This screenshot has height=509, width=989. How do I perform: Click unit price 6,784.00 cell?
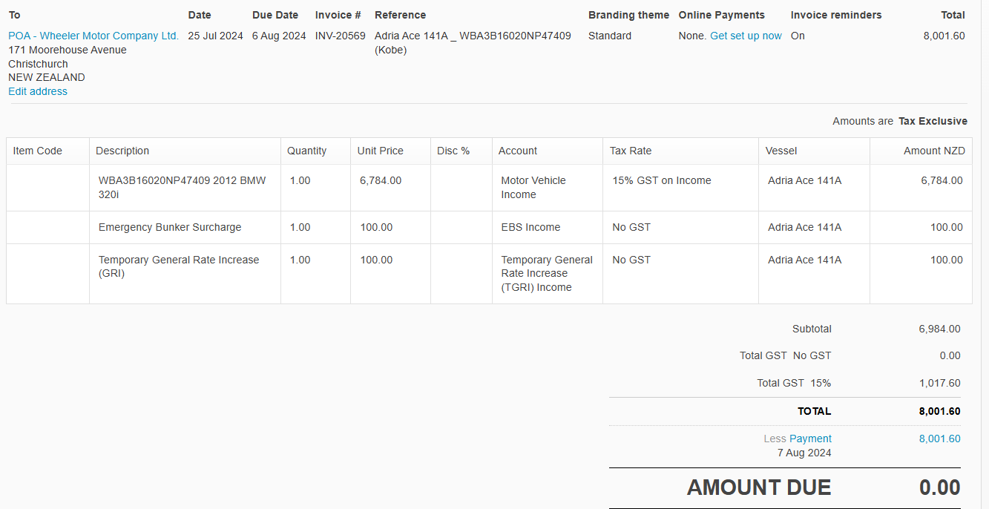pos(390,188)
